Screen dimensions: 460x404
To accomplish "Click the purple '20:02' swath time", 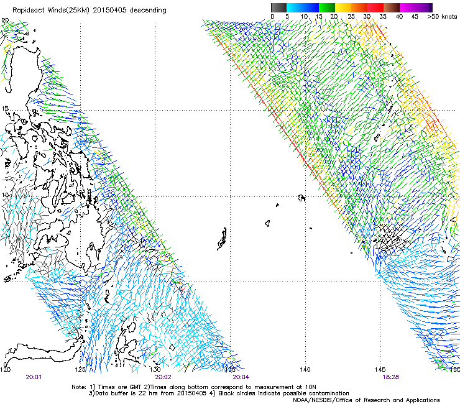I will pos(163,377).
